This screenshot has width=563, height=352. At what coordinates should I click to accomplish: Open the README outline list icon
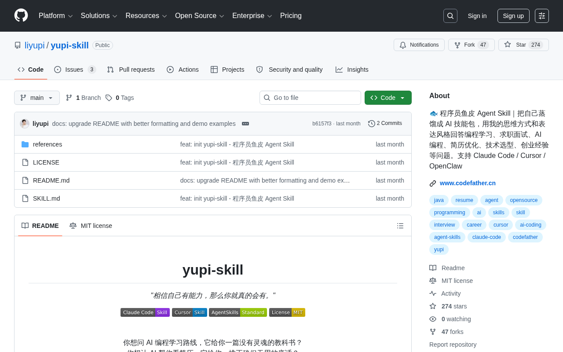(400, 226)
